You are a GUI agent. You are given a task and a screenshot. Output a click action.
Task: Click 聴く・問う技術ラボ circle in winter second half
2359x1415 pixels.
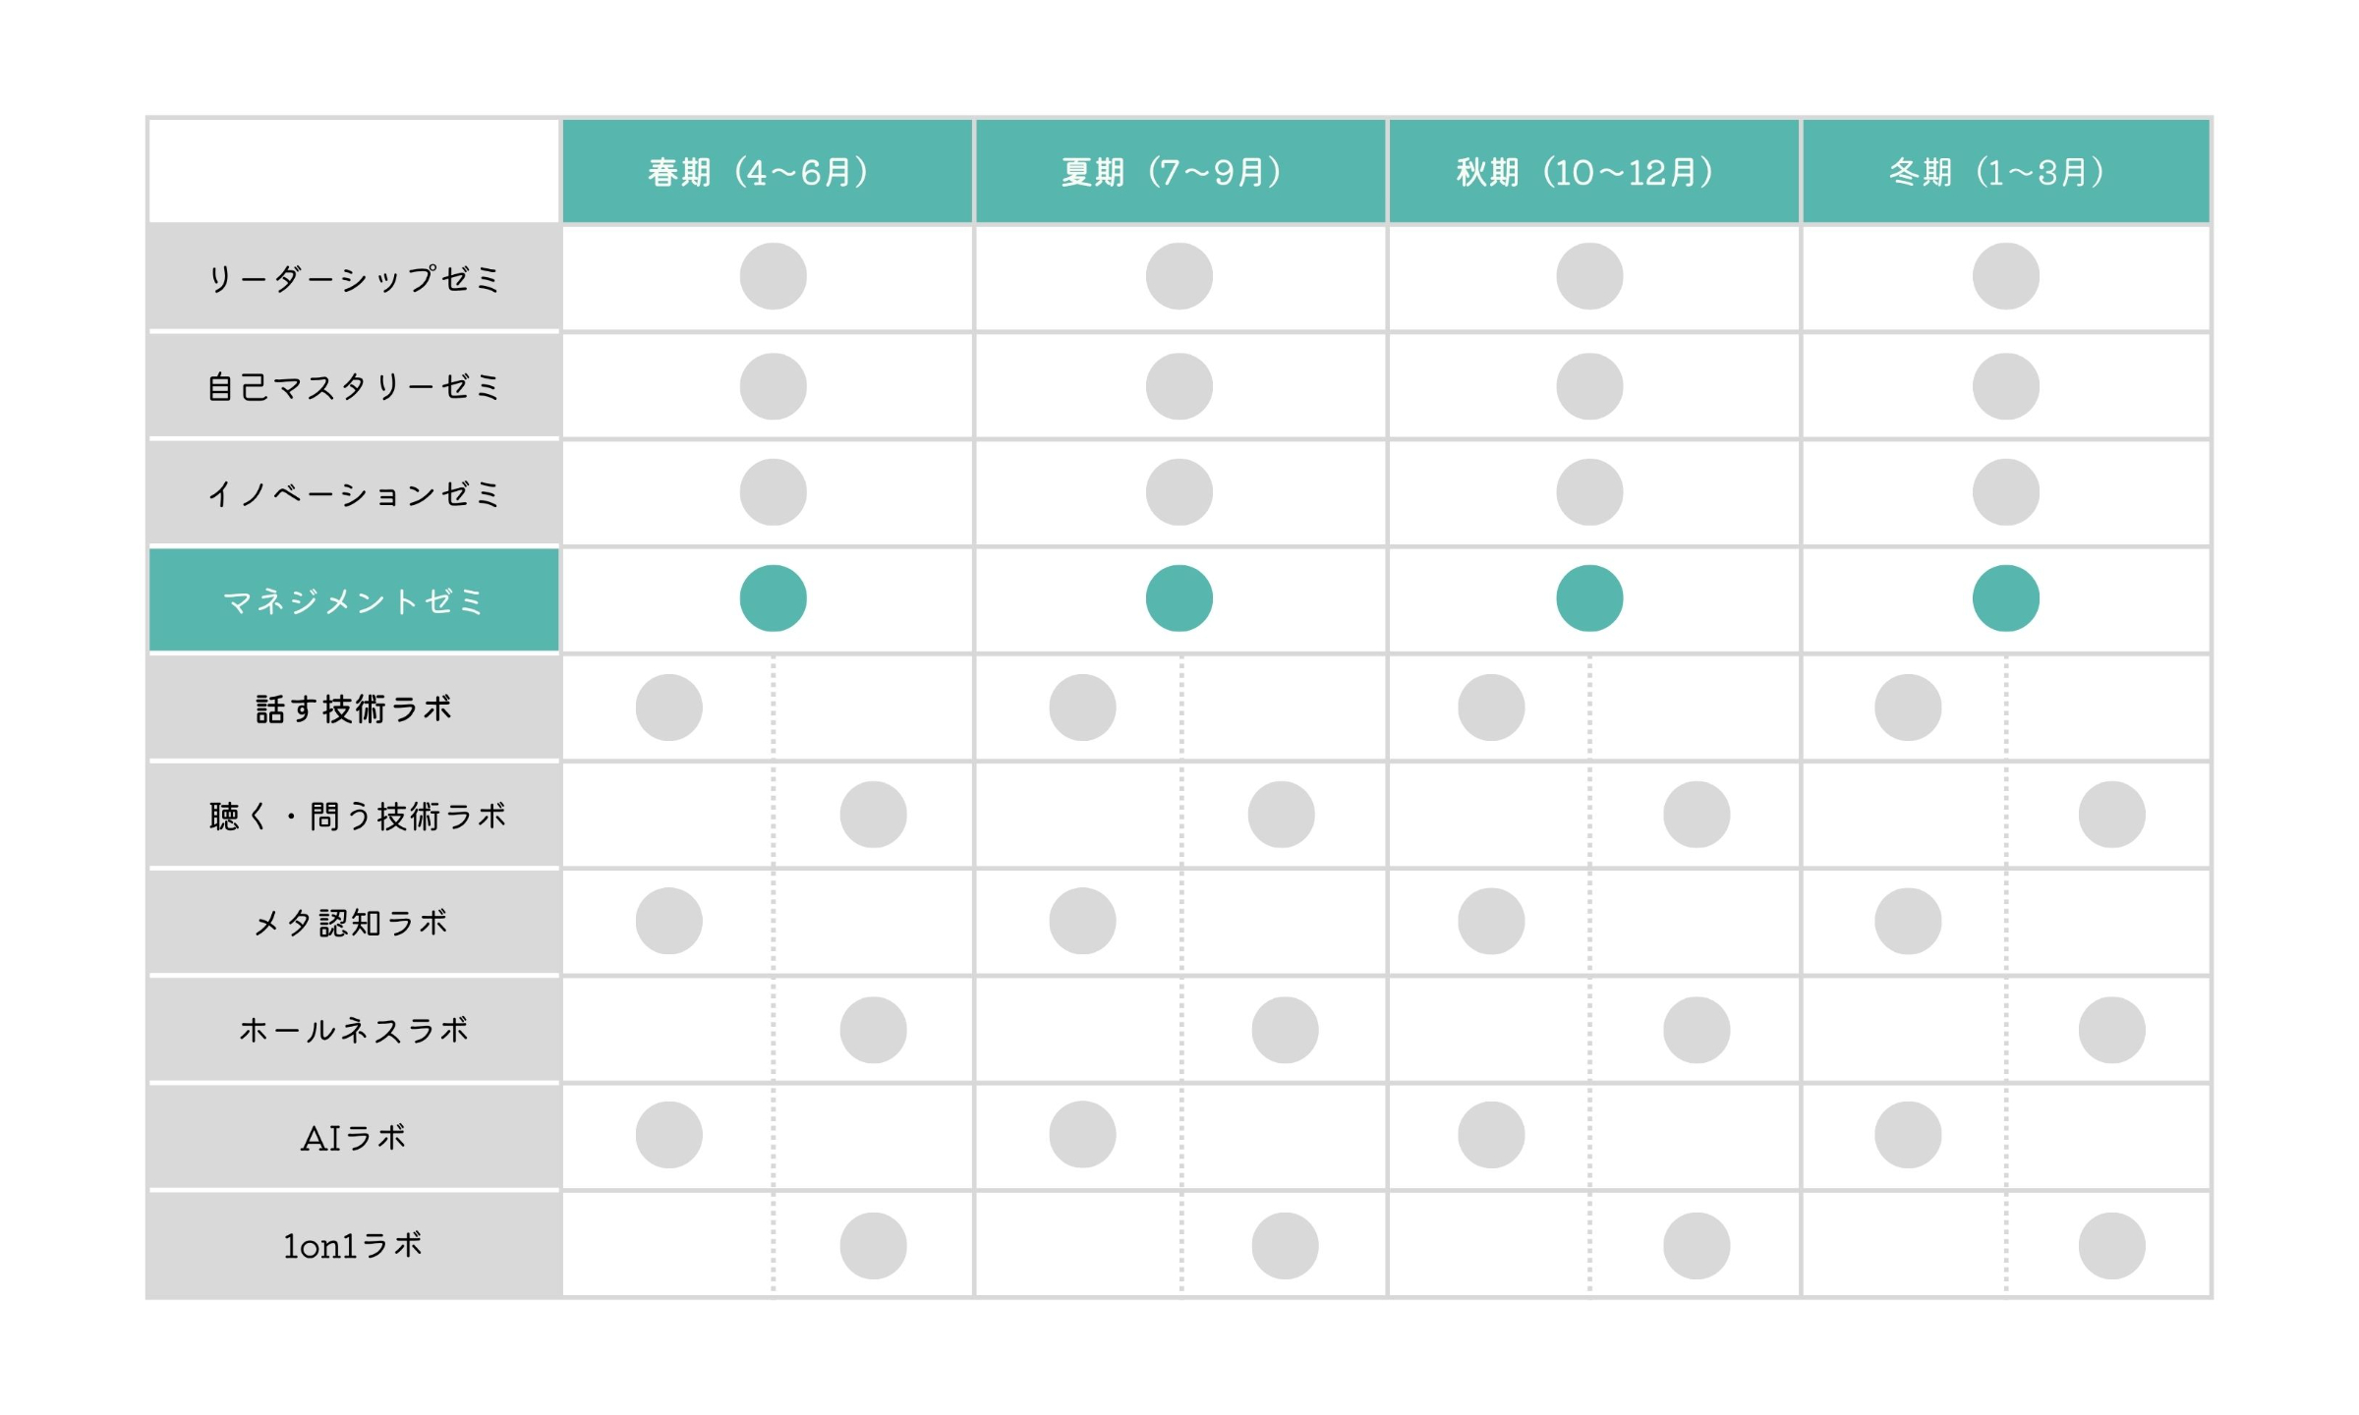2111,815
